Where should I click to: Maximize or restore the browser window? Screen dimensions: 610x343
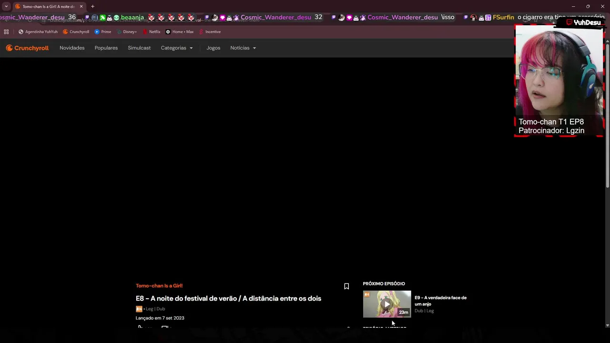click(588, 7)
